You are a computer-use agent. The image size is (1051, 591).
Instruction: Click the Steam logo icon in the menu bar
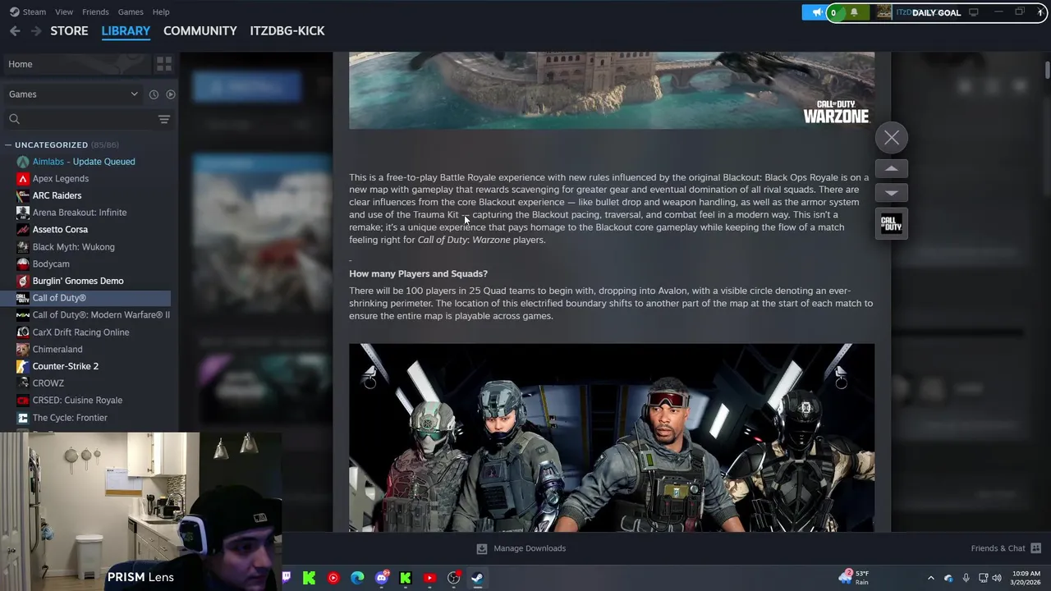tap(14, 12)
